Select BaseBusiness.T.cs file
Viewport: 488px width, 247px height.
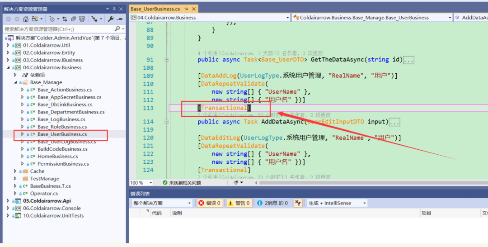pos(51,186)
